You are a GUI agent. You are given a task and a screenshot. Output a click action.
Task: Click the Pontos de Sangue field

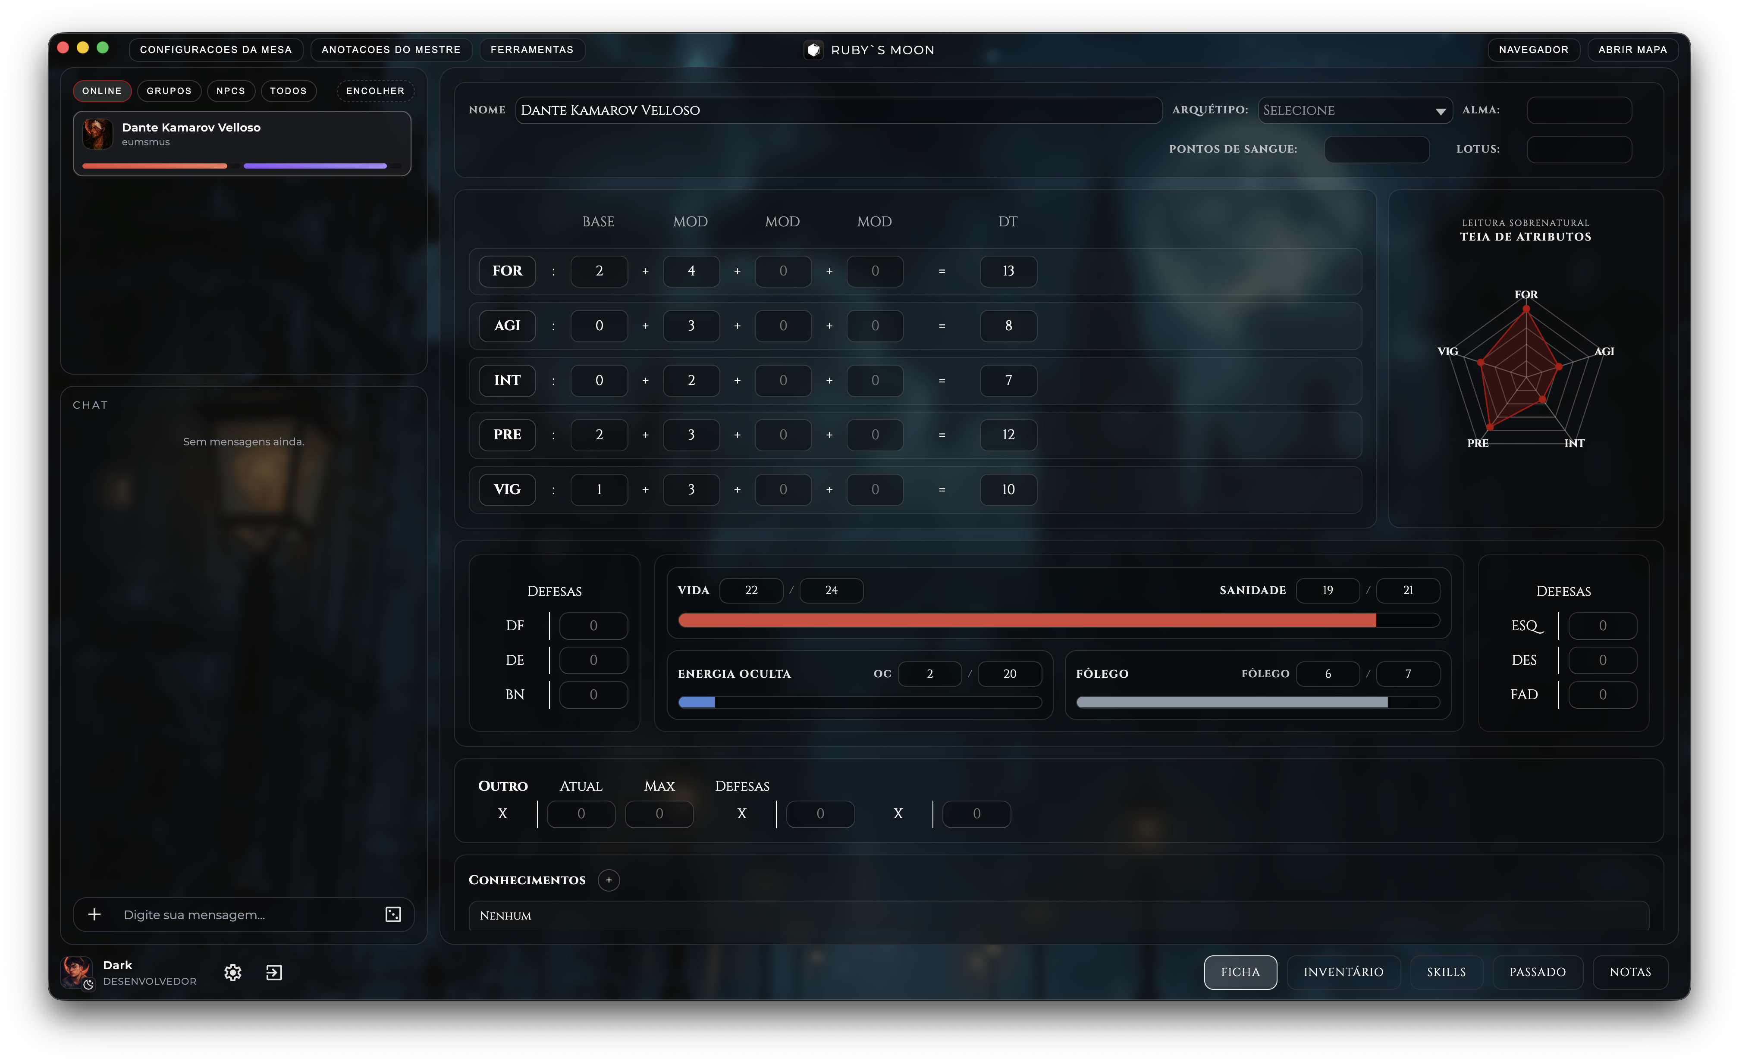click(1377, 150)
